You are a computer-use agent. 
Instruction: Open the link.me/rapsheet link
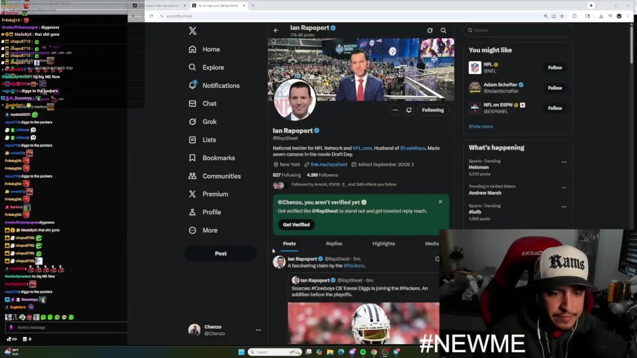pos(328,165)
